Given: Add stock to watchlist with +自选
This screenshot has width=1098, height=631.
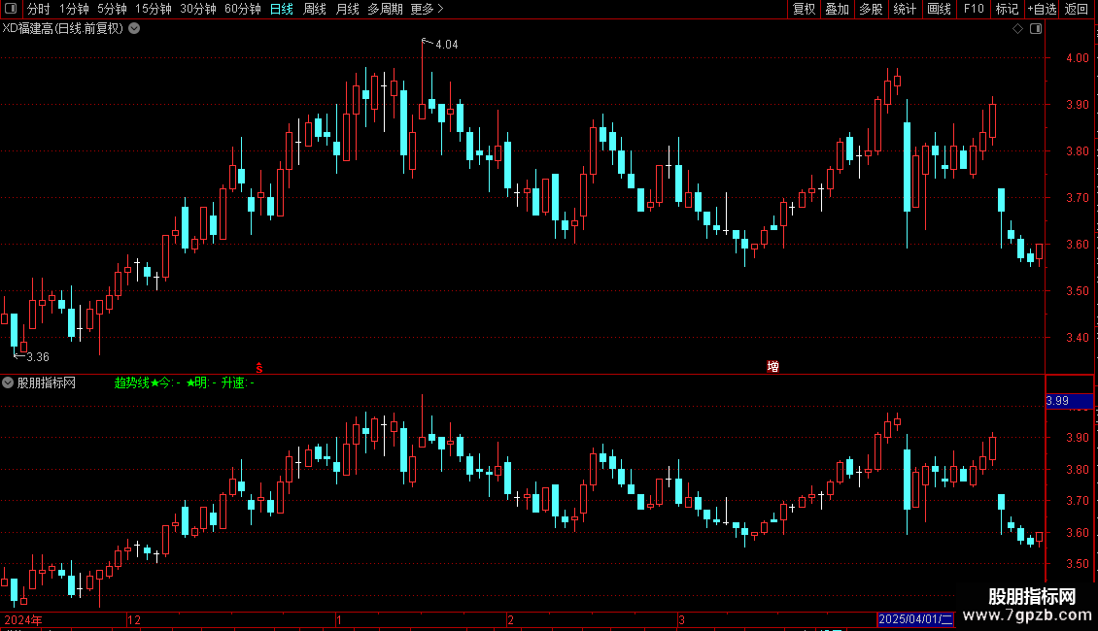Looking at the screenshot, I should pyautogui.click(x=1042, y=9).
